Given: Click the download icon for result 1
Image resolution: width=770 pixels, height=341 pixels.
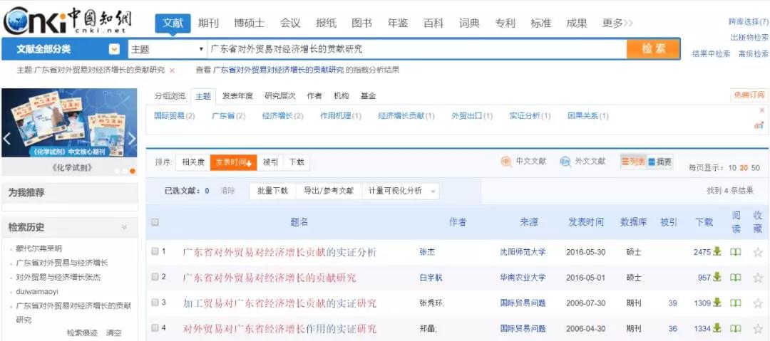Looking at the screenshot, I should click(717, 252).
